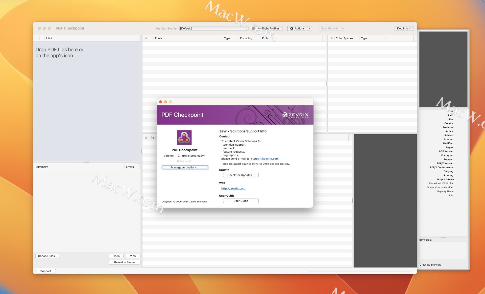Minimize the About window with yellow button
485x294 pixels.
pyautogui.click(x=165, y=102)
